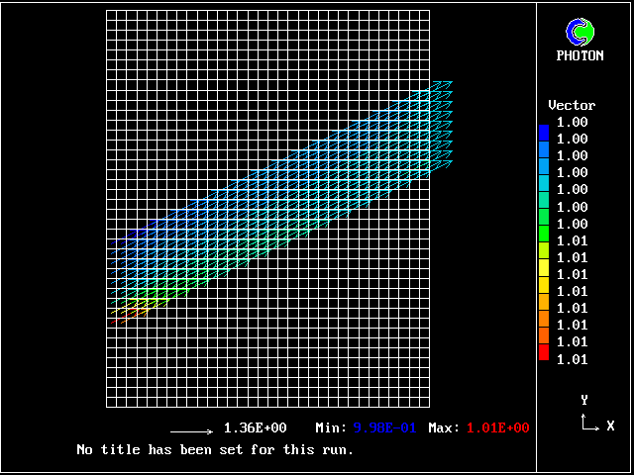
Task: Click the Max label
Action: click(x=444, y=428)
